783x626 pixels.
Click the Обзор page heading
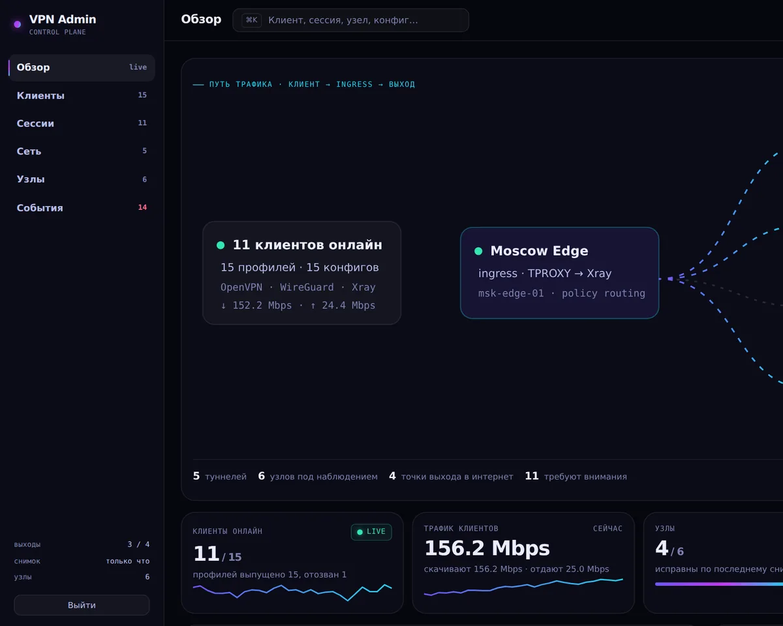[x=201, y=20]
